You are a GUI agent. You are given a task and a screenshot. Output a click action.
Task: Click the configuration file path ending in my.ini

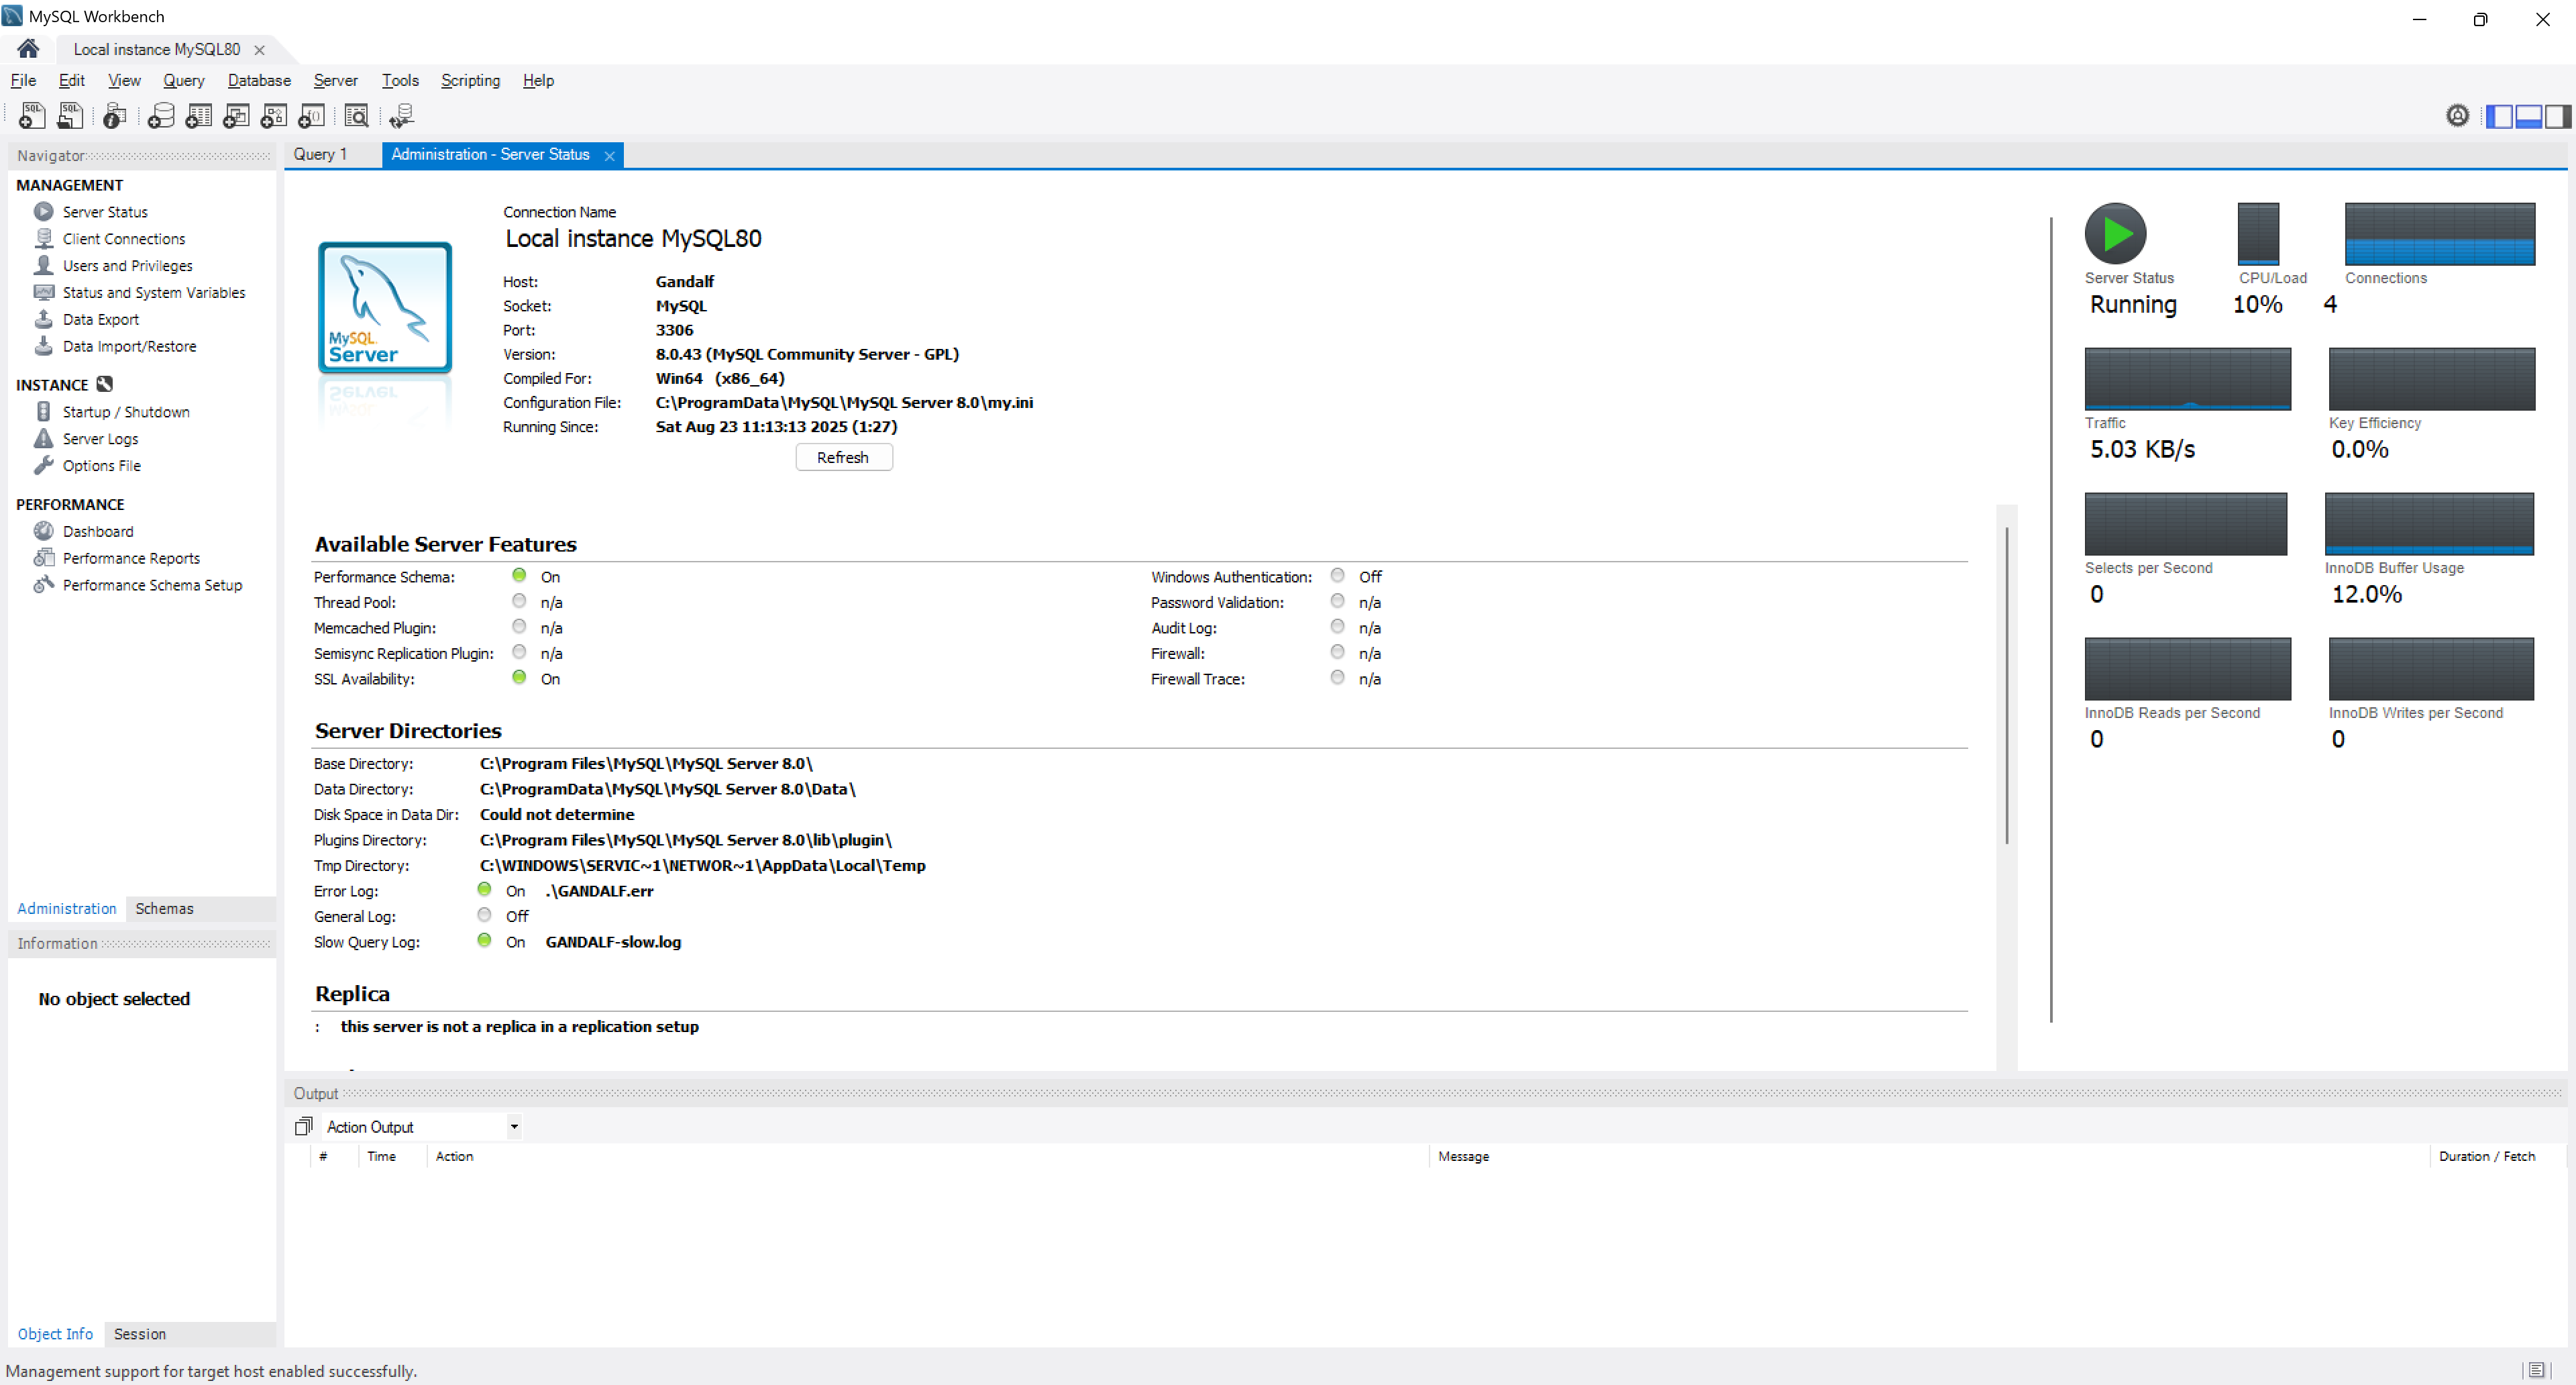pyautogui.click(x=844, y=403)
